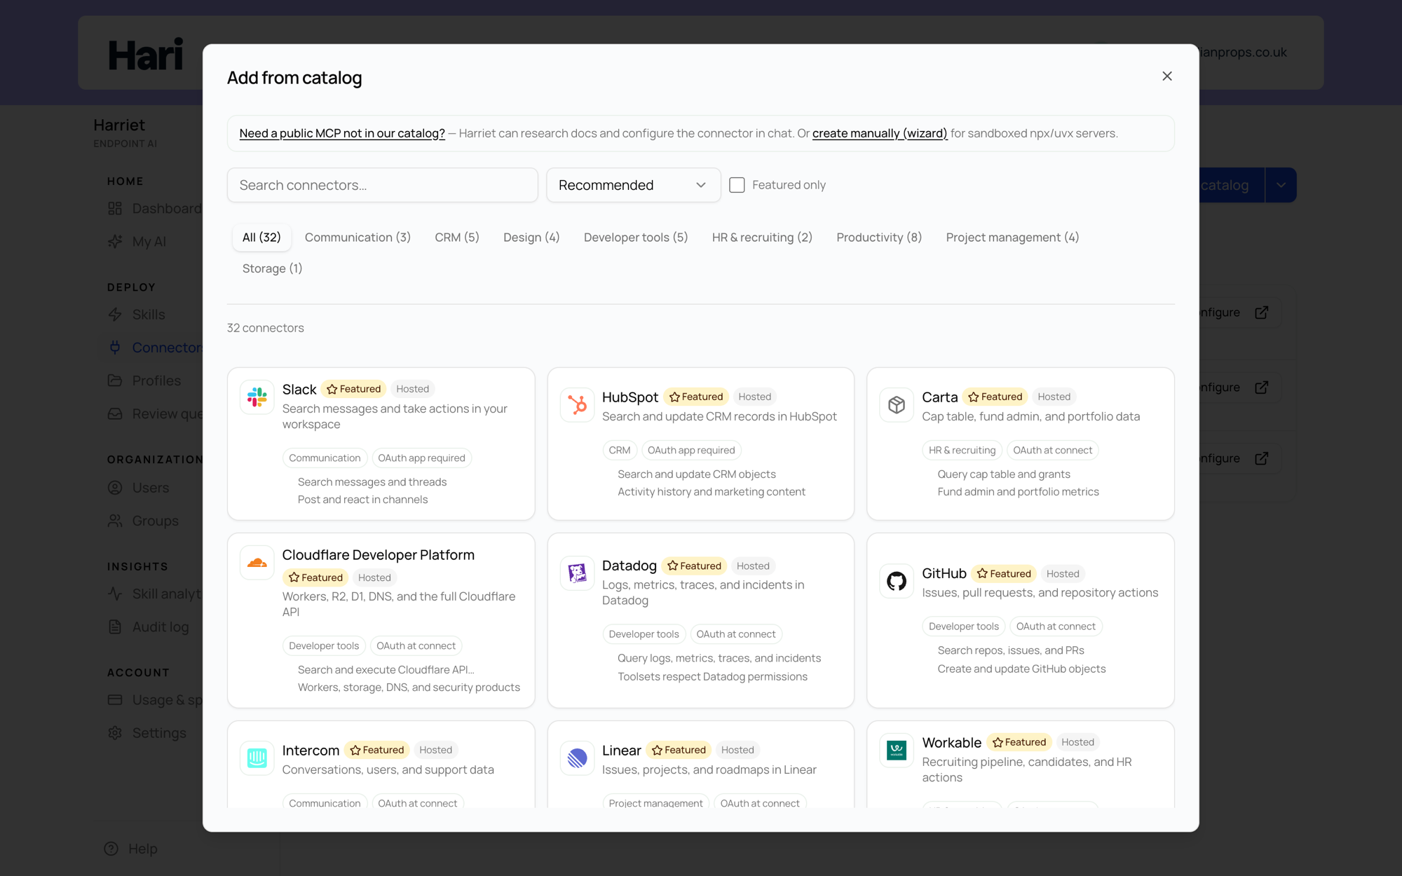
Task: Click the Search connectors input field
Action: (382, 185)
